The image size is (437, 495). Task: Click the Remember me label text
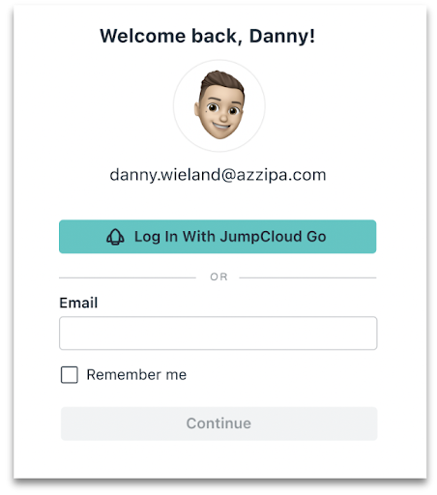point(136,375)
